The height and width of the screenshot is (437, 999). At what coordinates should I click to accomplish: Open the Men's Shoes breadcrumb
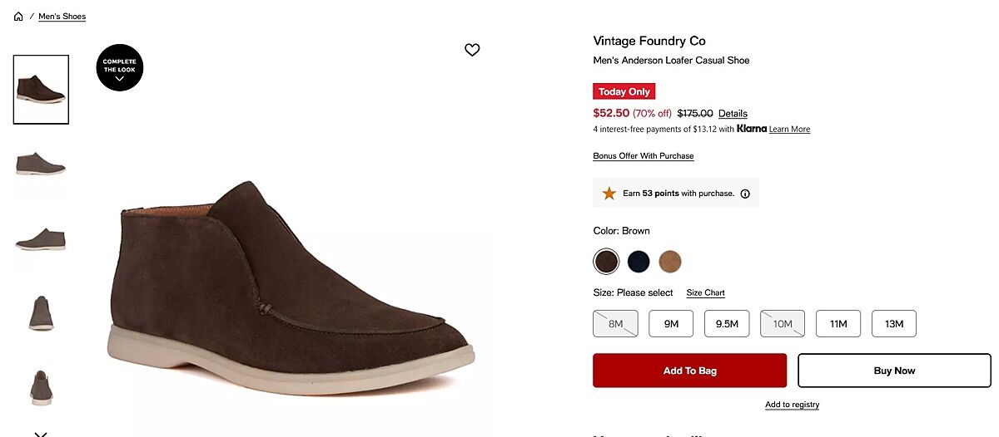[62, 17]
